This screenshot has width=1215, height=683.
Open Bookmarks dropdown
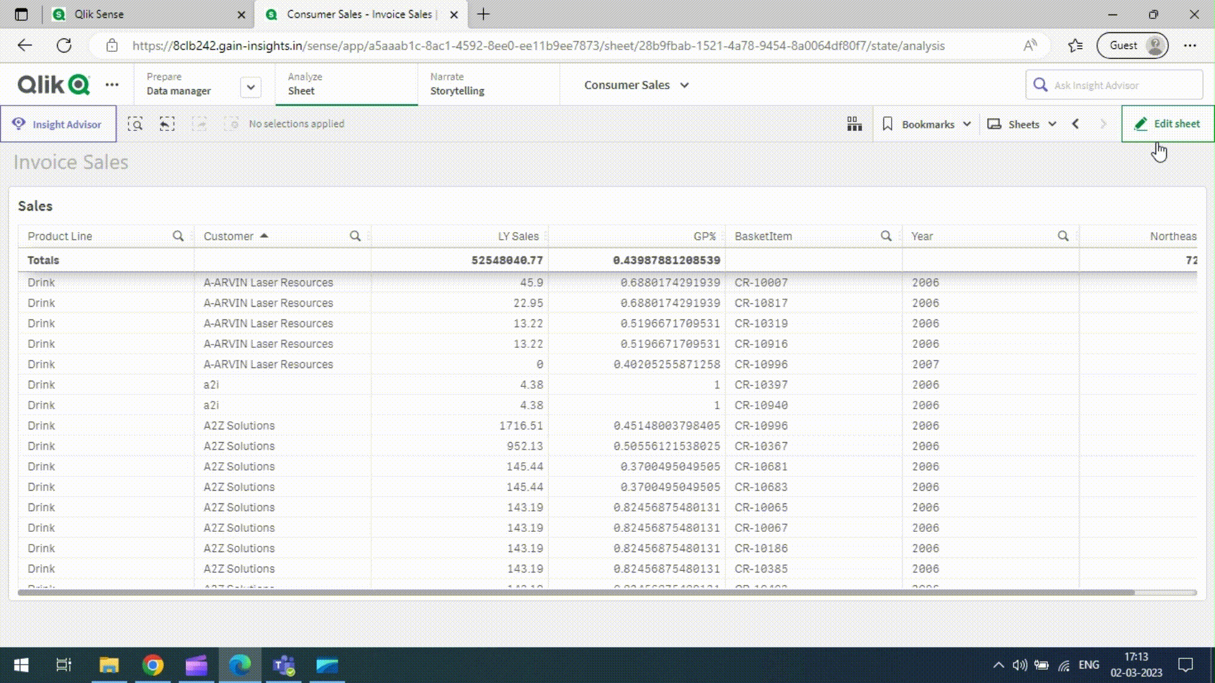(x=926, y=124)
